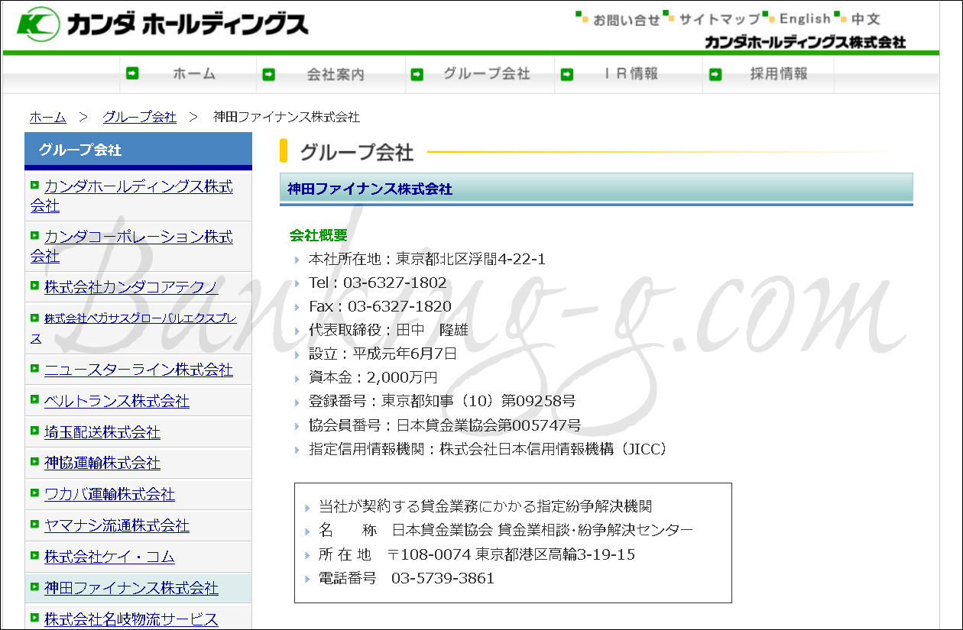Follow the ホーム breadcrumb link
The height and width of the screenshot is (630, 963).
pyautogui.click(x=47, y=117)
